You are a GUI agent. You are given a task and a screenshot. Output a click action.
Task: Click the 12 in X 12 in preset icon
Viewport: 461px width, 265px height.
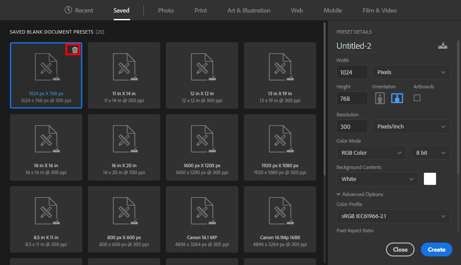click(202, 67)
